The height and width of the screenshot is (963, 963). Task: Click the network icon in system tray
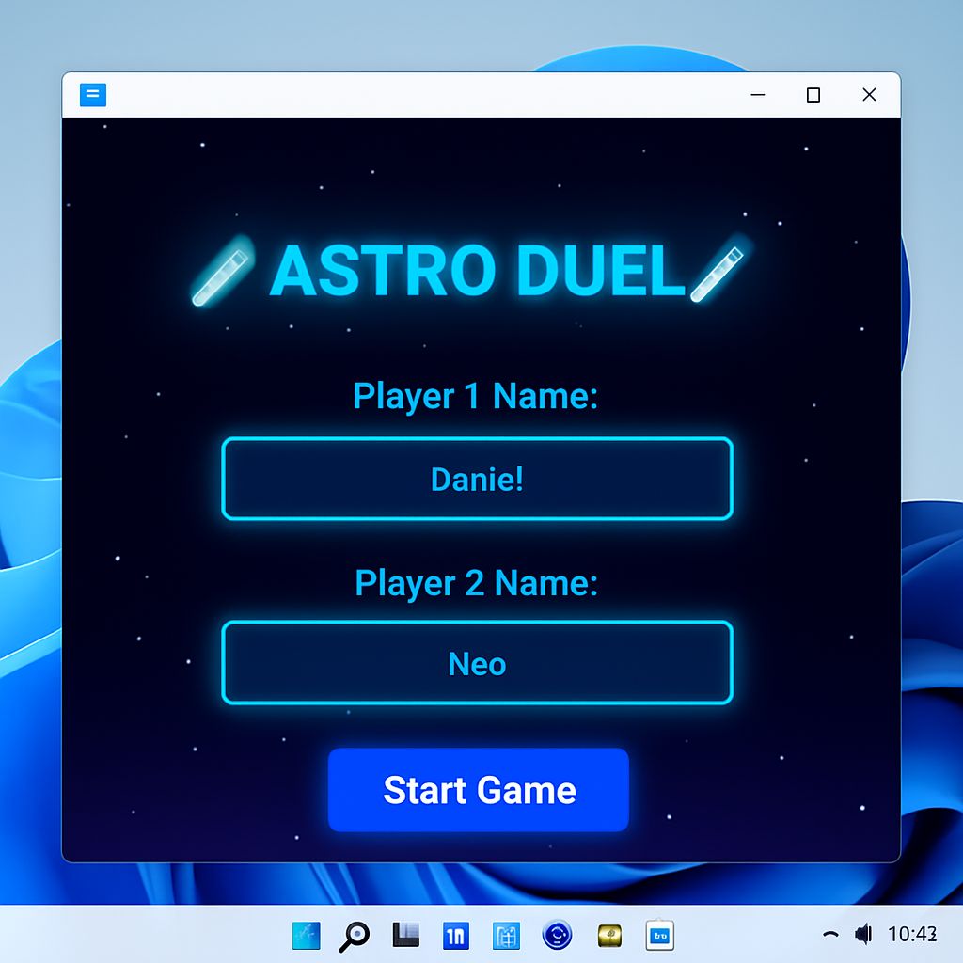pos(830,935)
